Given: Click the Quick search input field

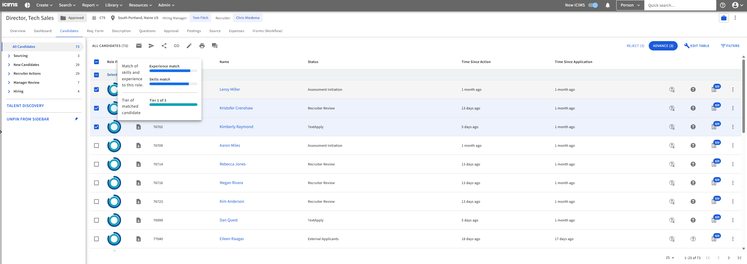Looking at the screenshot, I should tap(679, 5).
